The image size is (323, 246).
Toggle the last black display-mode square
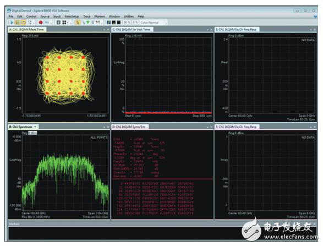[x=119, y=23]
